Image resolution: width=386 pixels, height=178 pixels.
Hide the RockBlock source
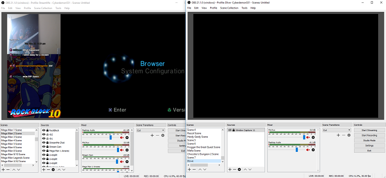pos(44,130)
